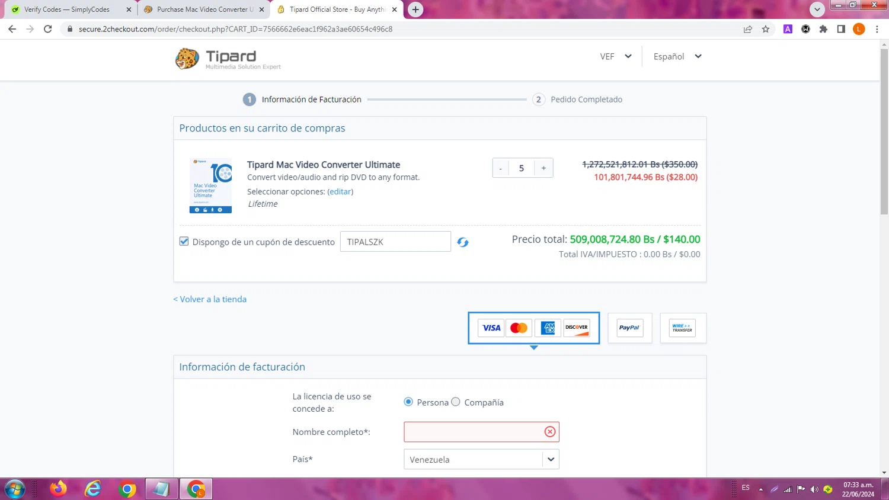This screenshot has height=500, width=889.
Task: Open the VEF currency dropdown
Action: pyautogui.click(x=616, y=56)
